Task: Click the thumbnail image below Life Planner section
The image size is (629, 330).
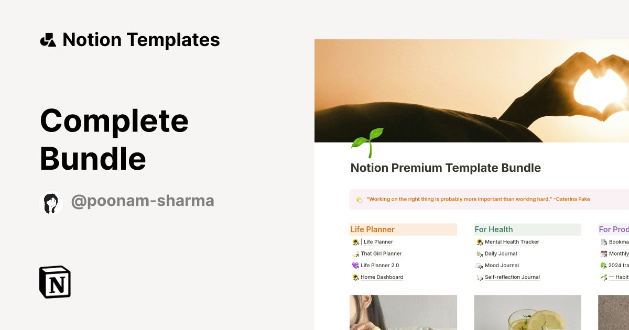Action: coord(403,313)
